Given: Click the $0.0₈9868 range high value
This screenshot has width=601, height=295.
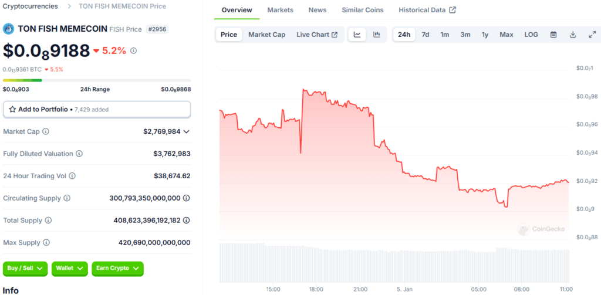Looking at the screenshot, I should 176,89.
